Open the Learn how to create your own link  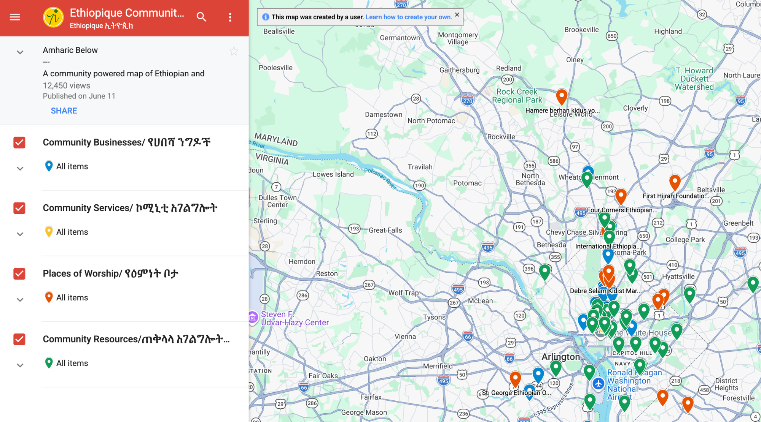(x=409, y=17)
